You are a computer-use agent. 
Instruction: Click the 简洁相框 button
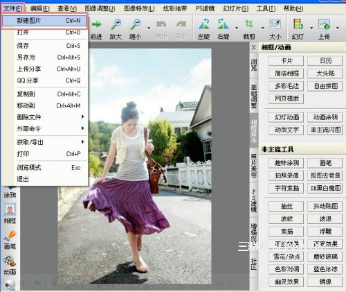pyautogui.click(x=286, y=74)
